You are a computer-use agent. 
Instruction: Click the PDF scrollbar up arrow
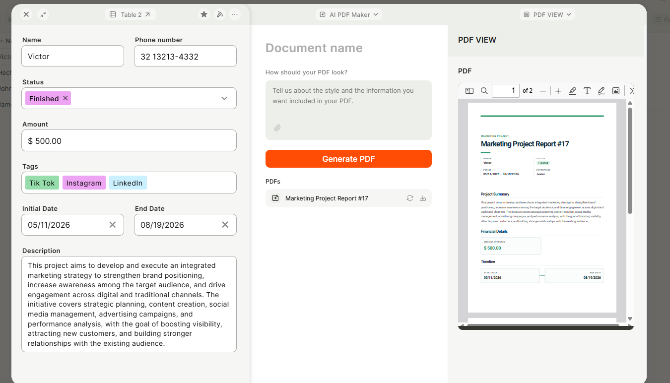click(x=630, y=103)
